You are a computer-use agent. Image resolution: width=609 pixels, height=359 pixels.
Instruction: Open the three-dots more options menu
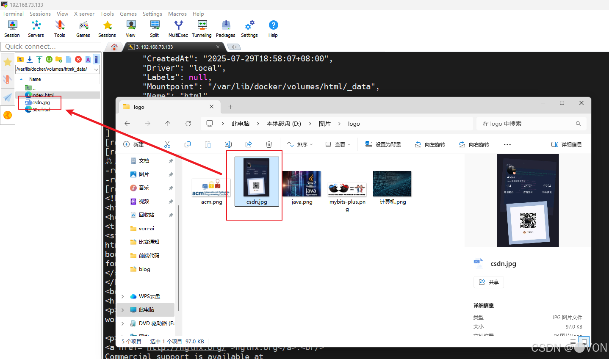[507, 144]
